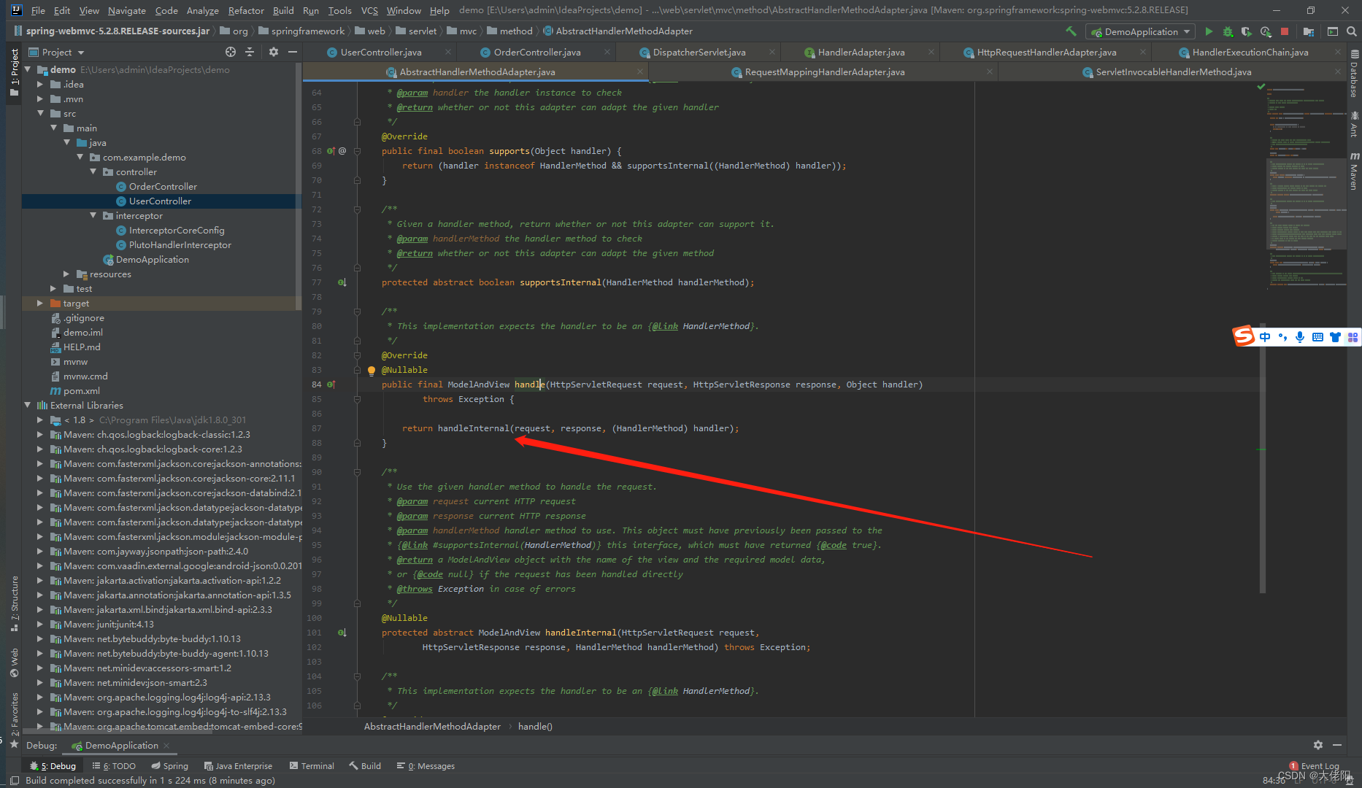Switch to DispatcherServlet.java tab

[x=699, y=52]
